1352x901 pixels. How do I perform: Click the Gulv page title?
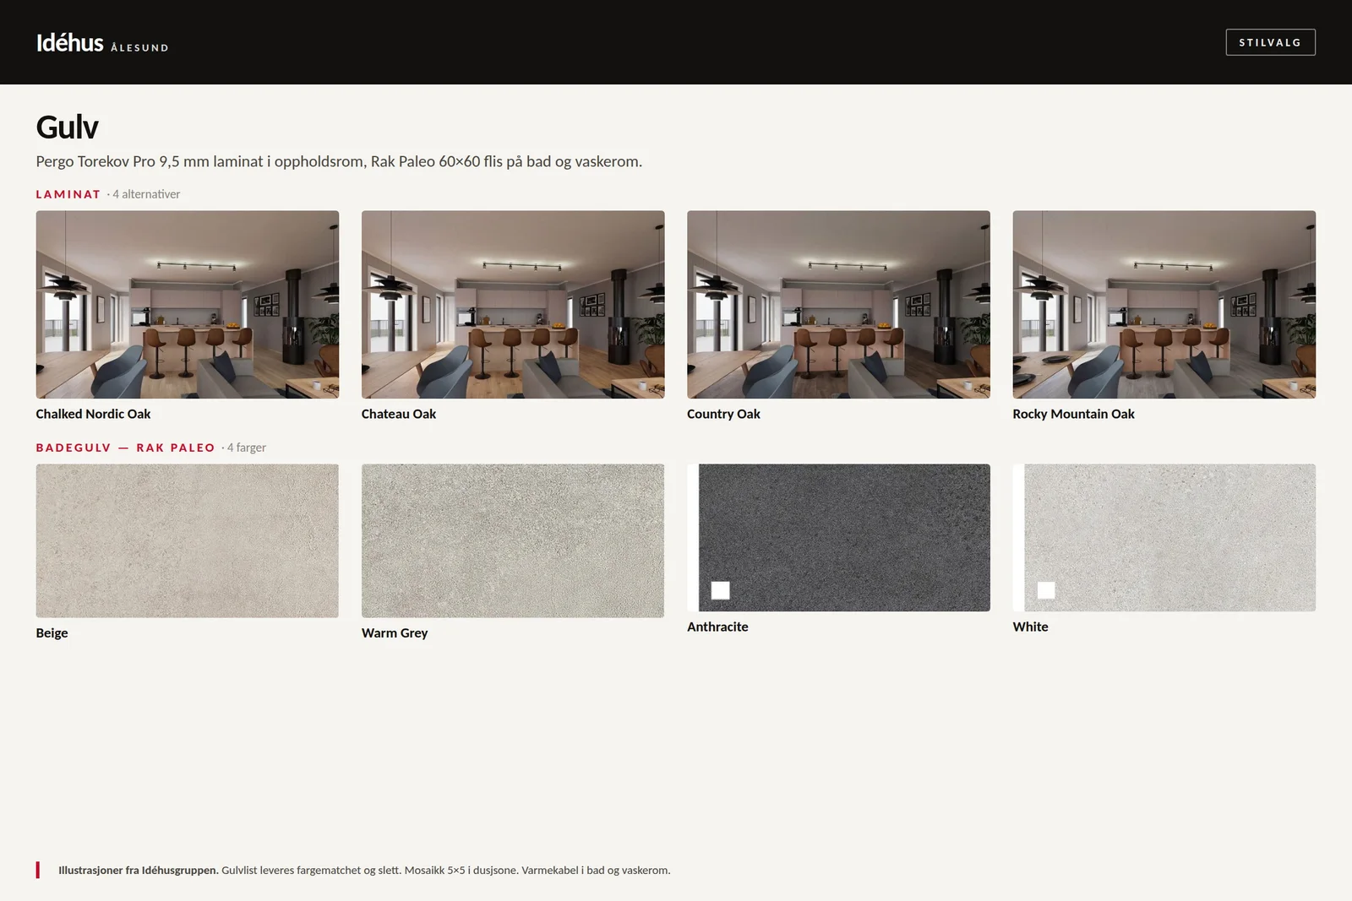pos(67,128)
